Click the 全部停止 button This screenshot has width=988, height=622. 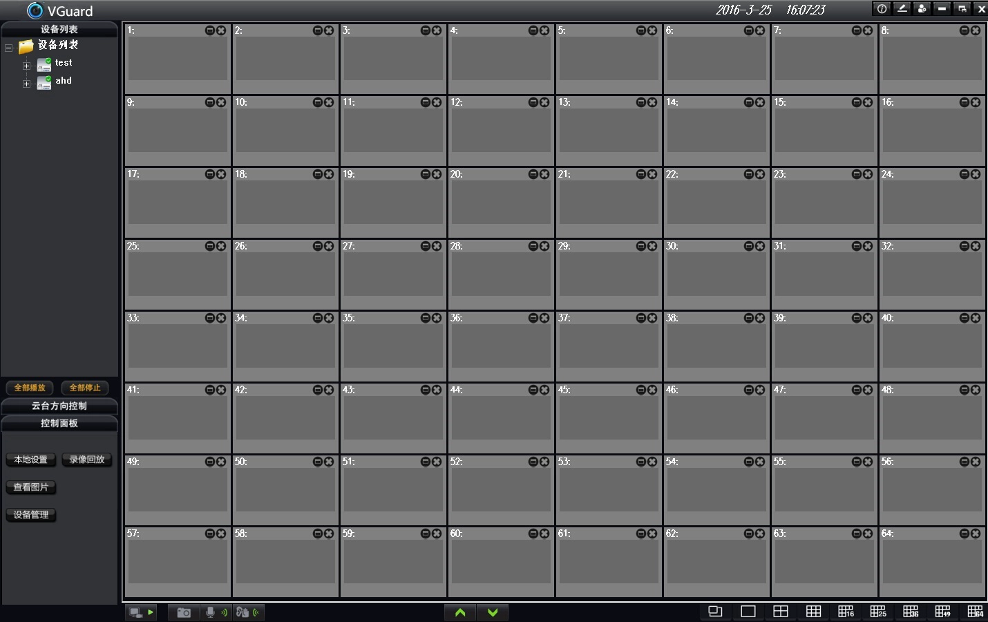85,388
